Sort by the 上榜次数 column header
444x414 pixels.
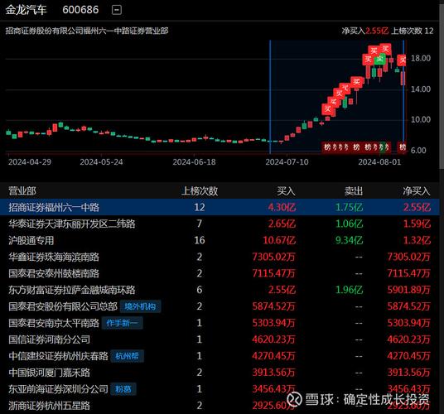(200, 191)
